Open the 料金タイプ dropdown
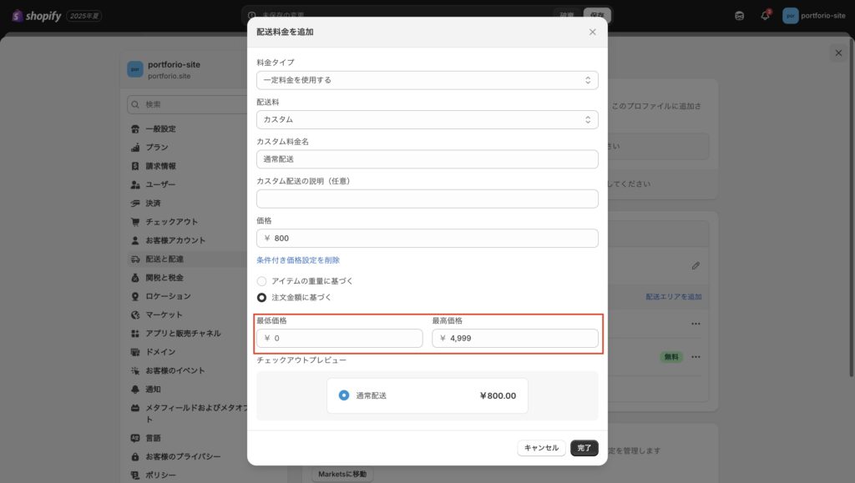 coord(427,80)
